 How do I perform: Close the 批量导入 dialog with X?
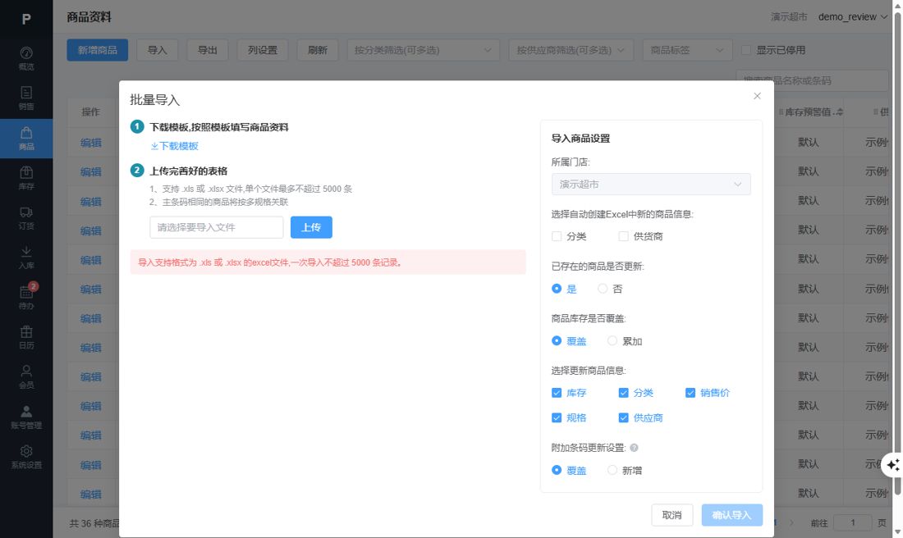point(757,96)
